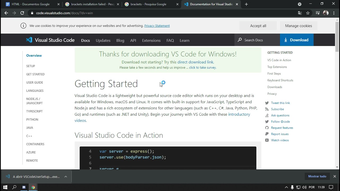Open Windows taskbar search
Viewport: 340px width, 191px height.
15,187
